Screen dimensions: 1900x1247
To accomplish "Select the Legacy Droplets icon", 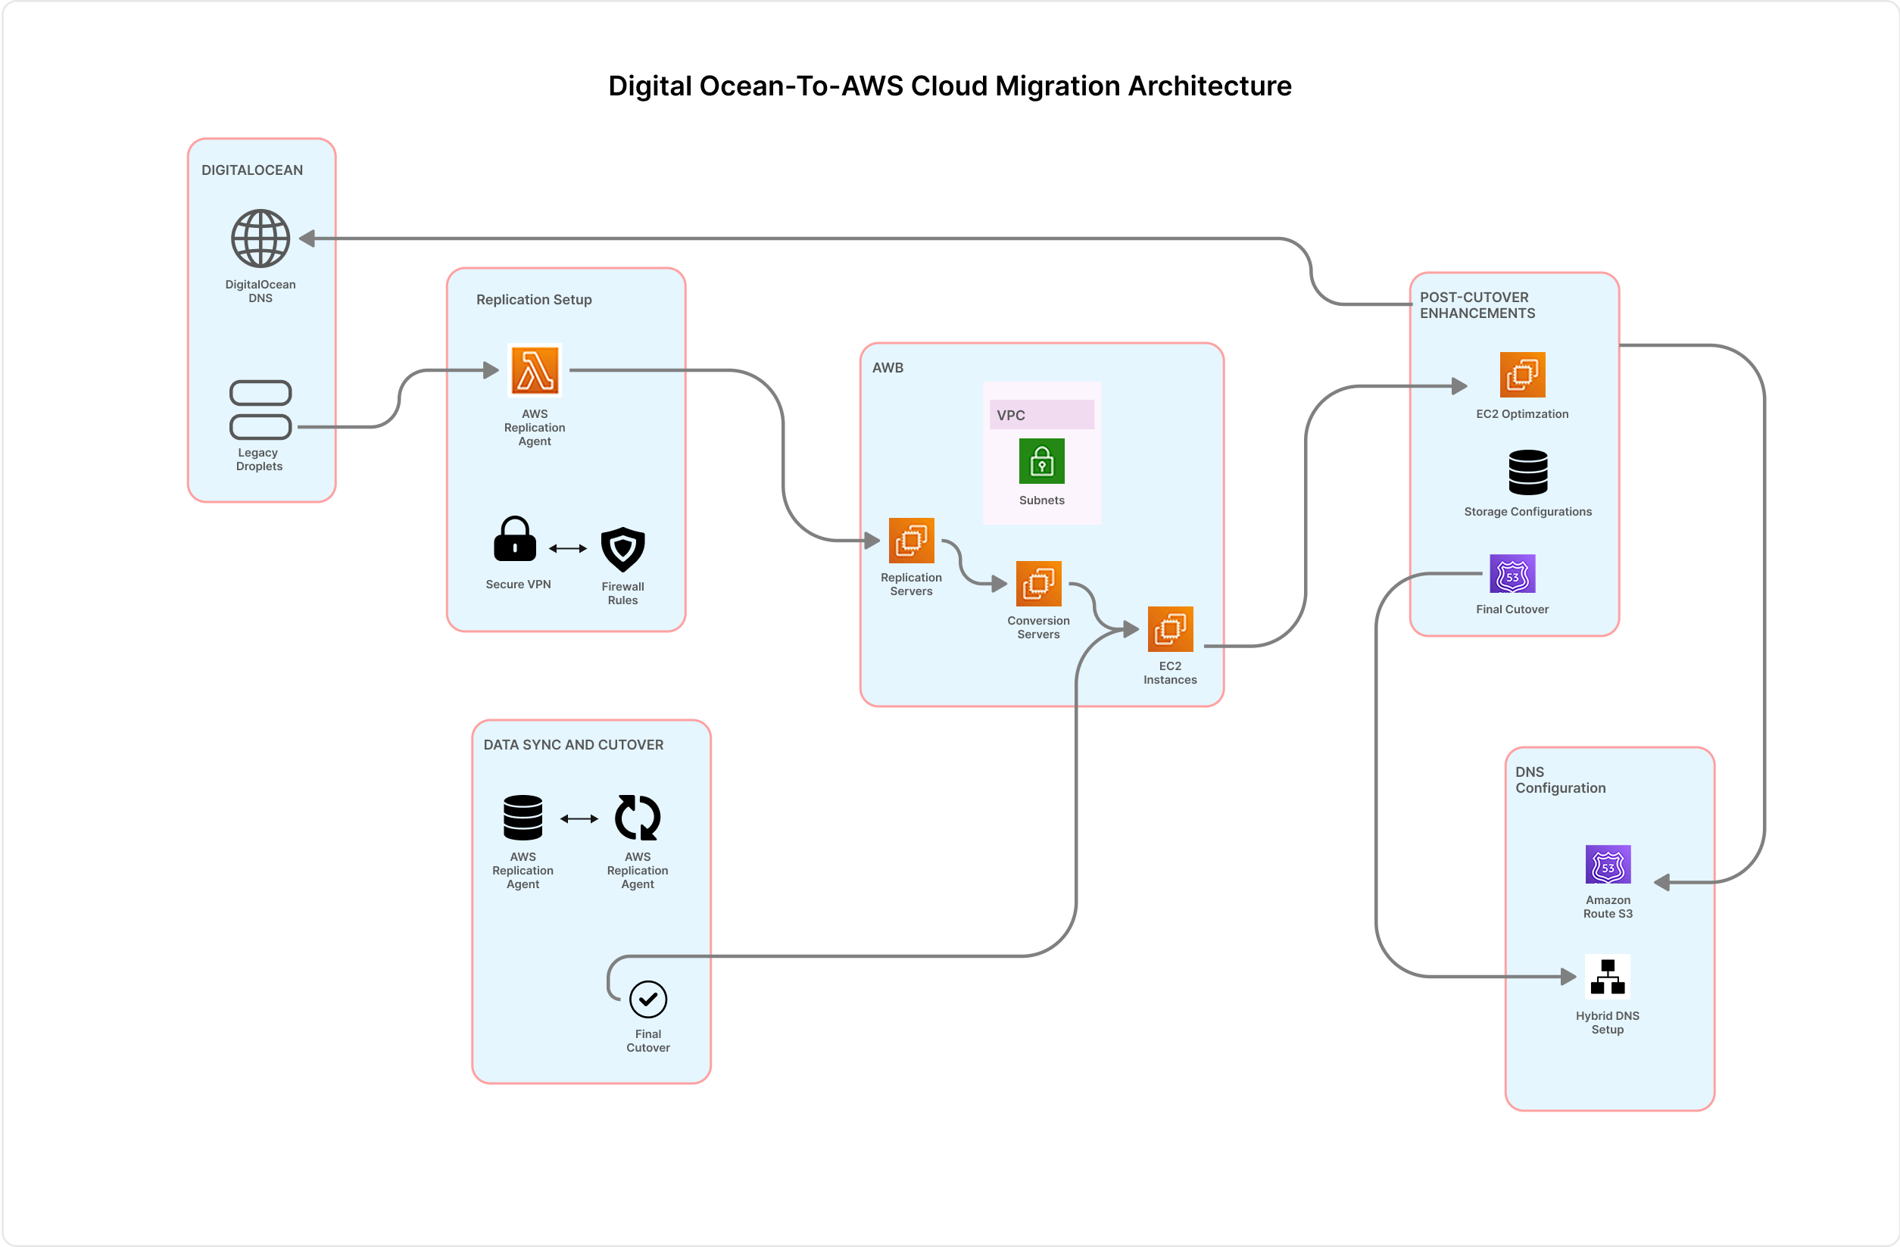I will pyautogui.click(x=261, y=410).
